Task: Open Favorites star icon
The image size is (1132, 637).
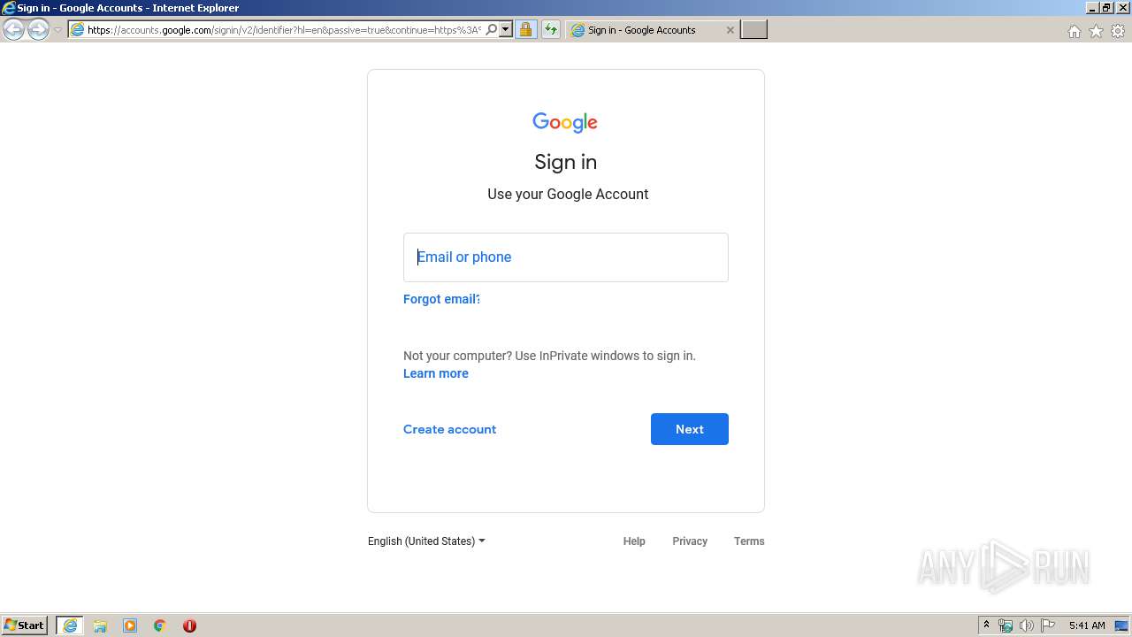Action: pyautogui.click(x=1096, y=31)
